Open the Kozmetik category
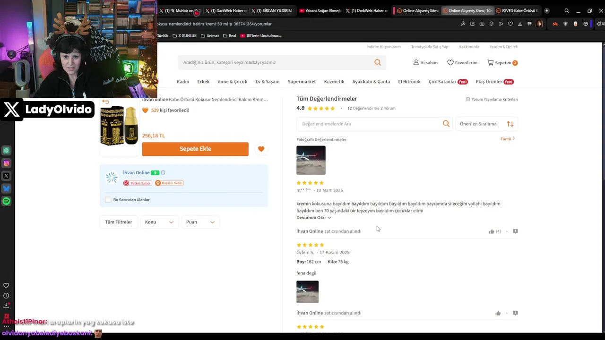 [334, 82]
